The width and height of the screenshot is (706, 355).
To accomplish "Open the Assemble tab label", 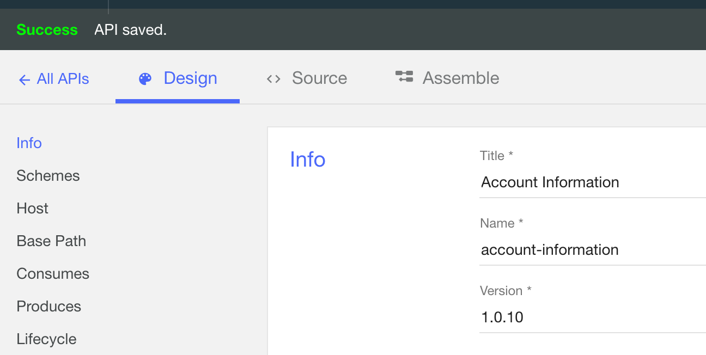I will point(460,78).
